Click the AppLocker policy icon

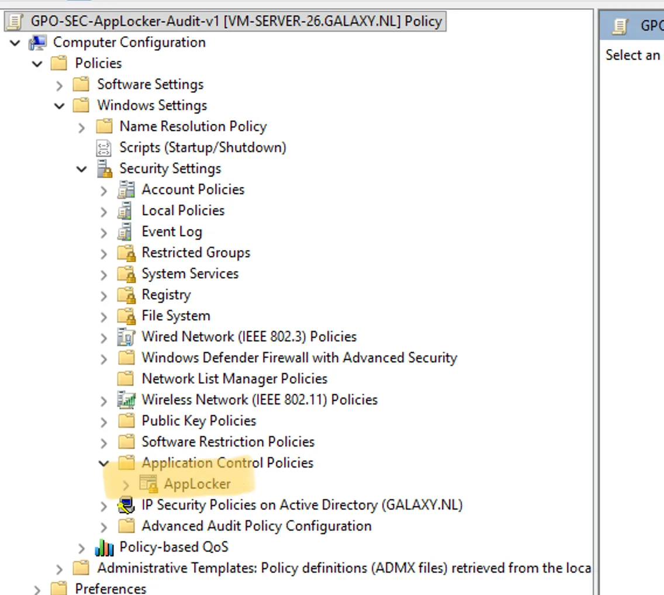(x=148, y=484)
